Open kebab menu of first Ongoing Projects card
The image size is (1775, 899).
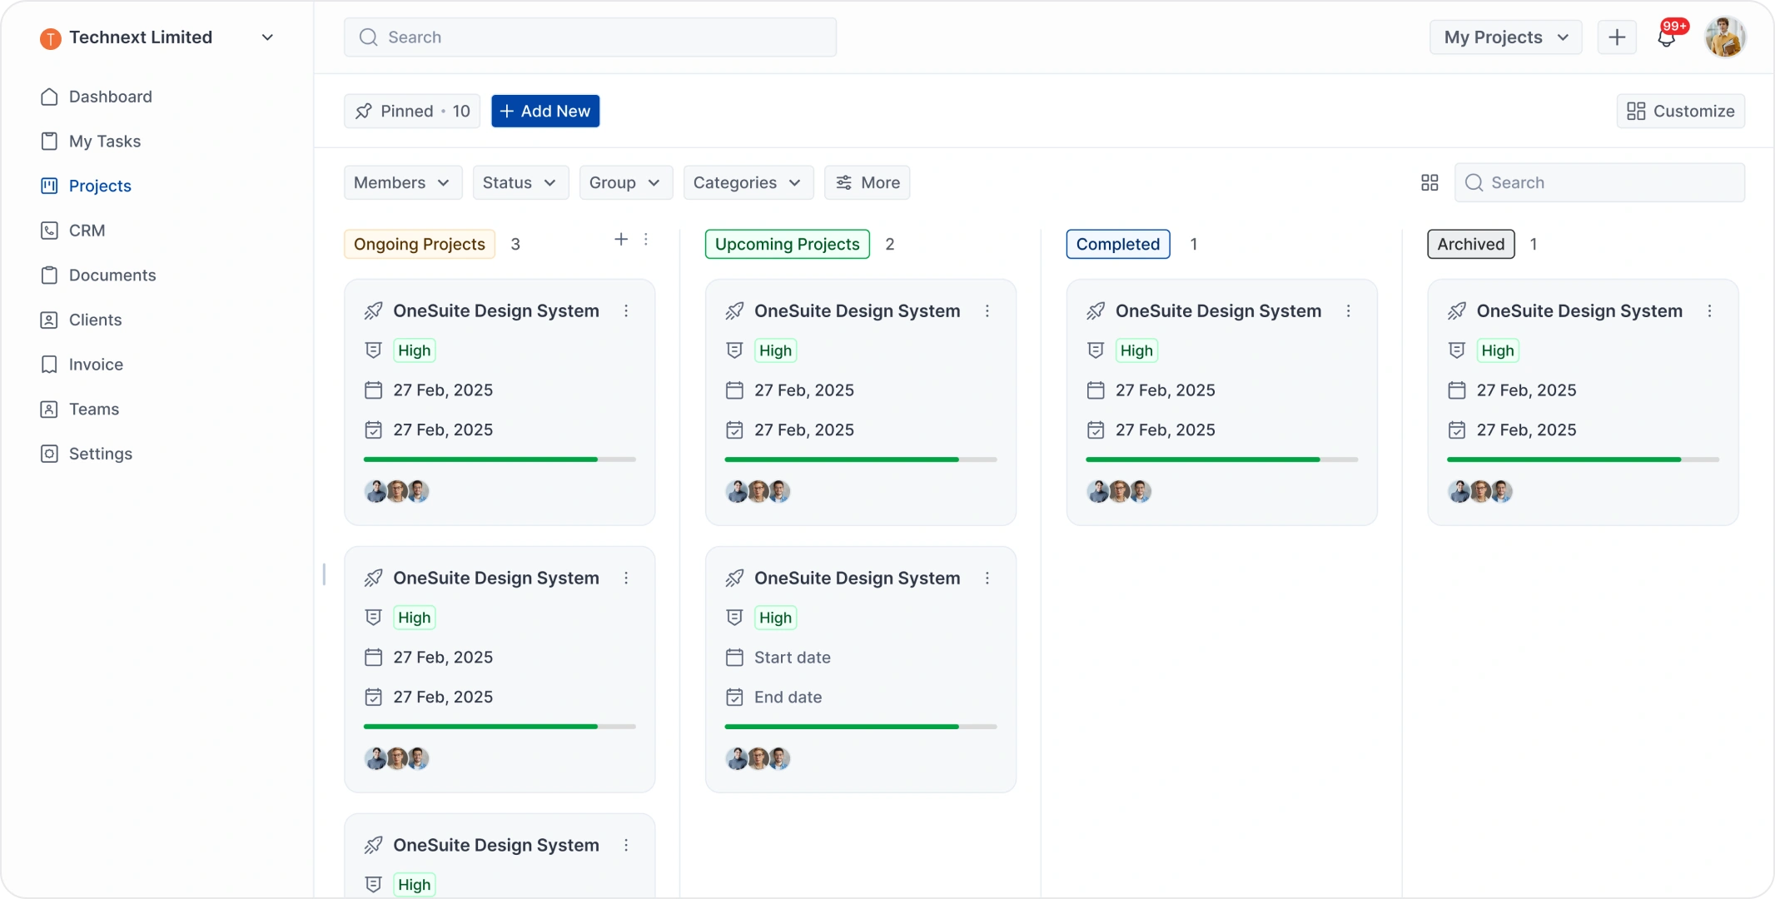pyautogui.click(x=626, y=310)
